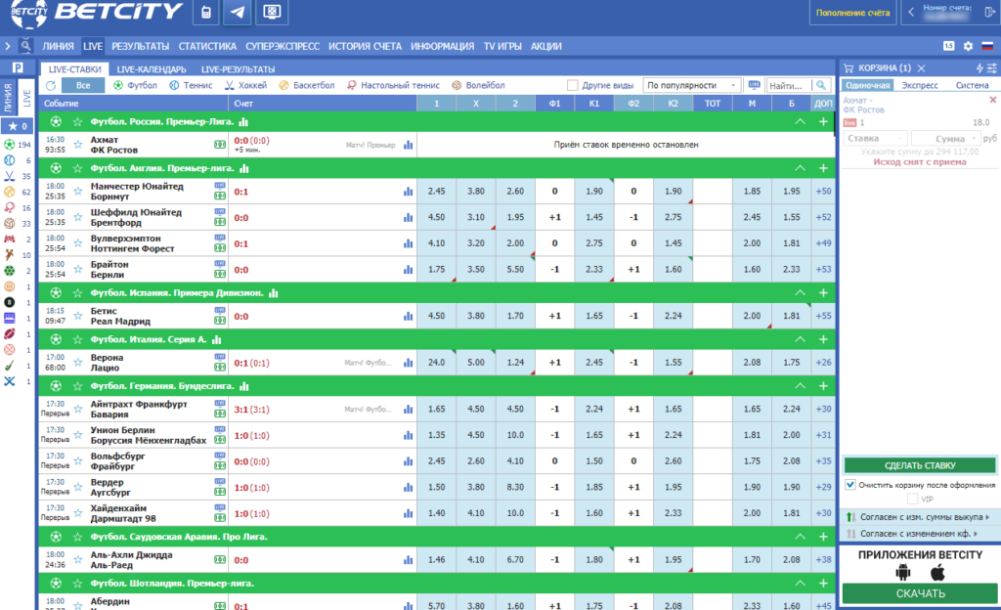Open pitch tracker for Верона vs Лацио

tap(220, 367)
